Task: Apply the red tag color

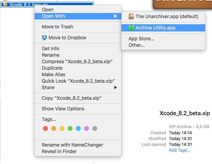Action: point(45,128)
